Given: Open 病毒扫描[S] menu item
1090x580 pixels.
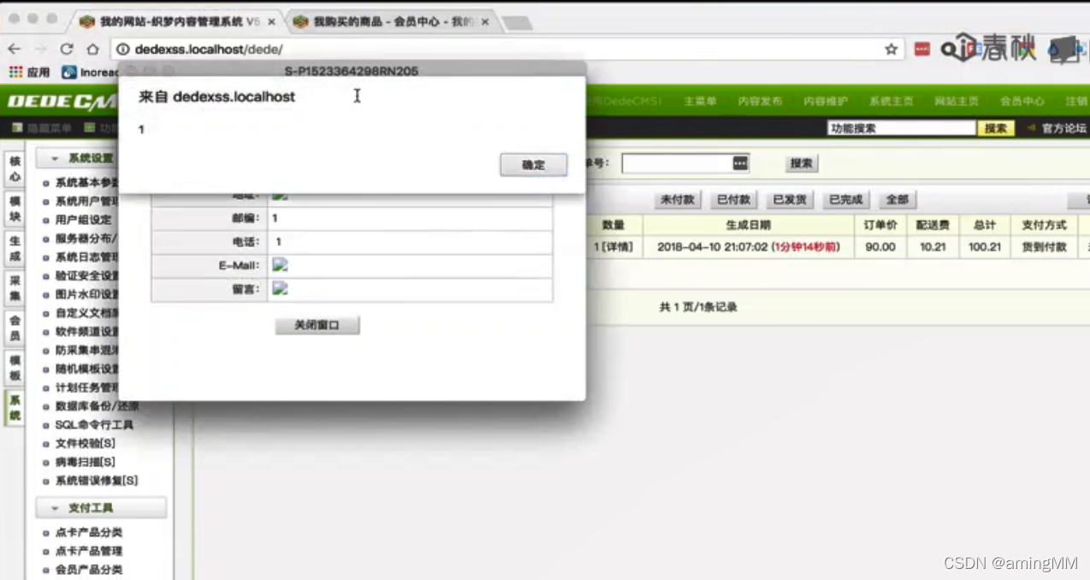Looking at the screenshot, I should [x=85, y=463].
